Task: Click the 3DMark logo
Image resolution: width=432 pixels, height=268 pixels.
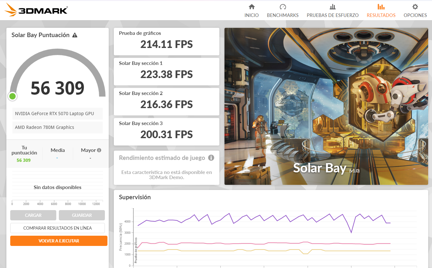Action: coord(36,10)
